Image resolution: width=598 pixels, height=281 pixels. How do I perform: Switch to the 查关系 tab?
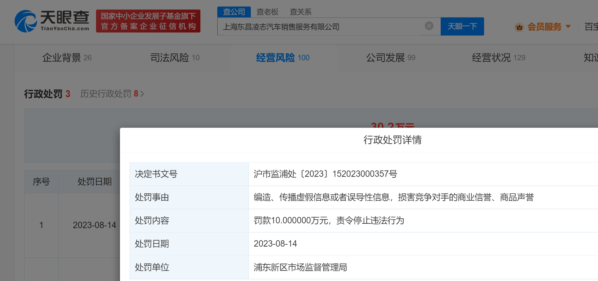point(301,12)
